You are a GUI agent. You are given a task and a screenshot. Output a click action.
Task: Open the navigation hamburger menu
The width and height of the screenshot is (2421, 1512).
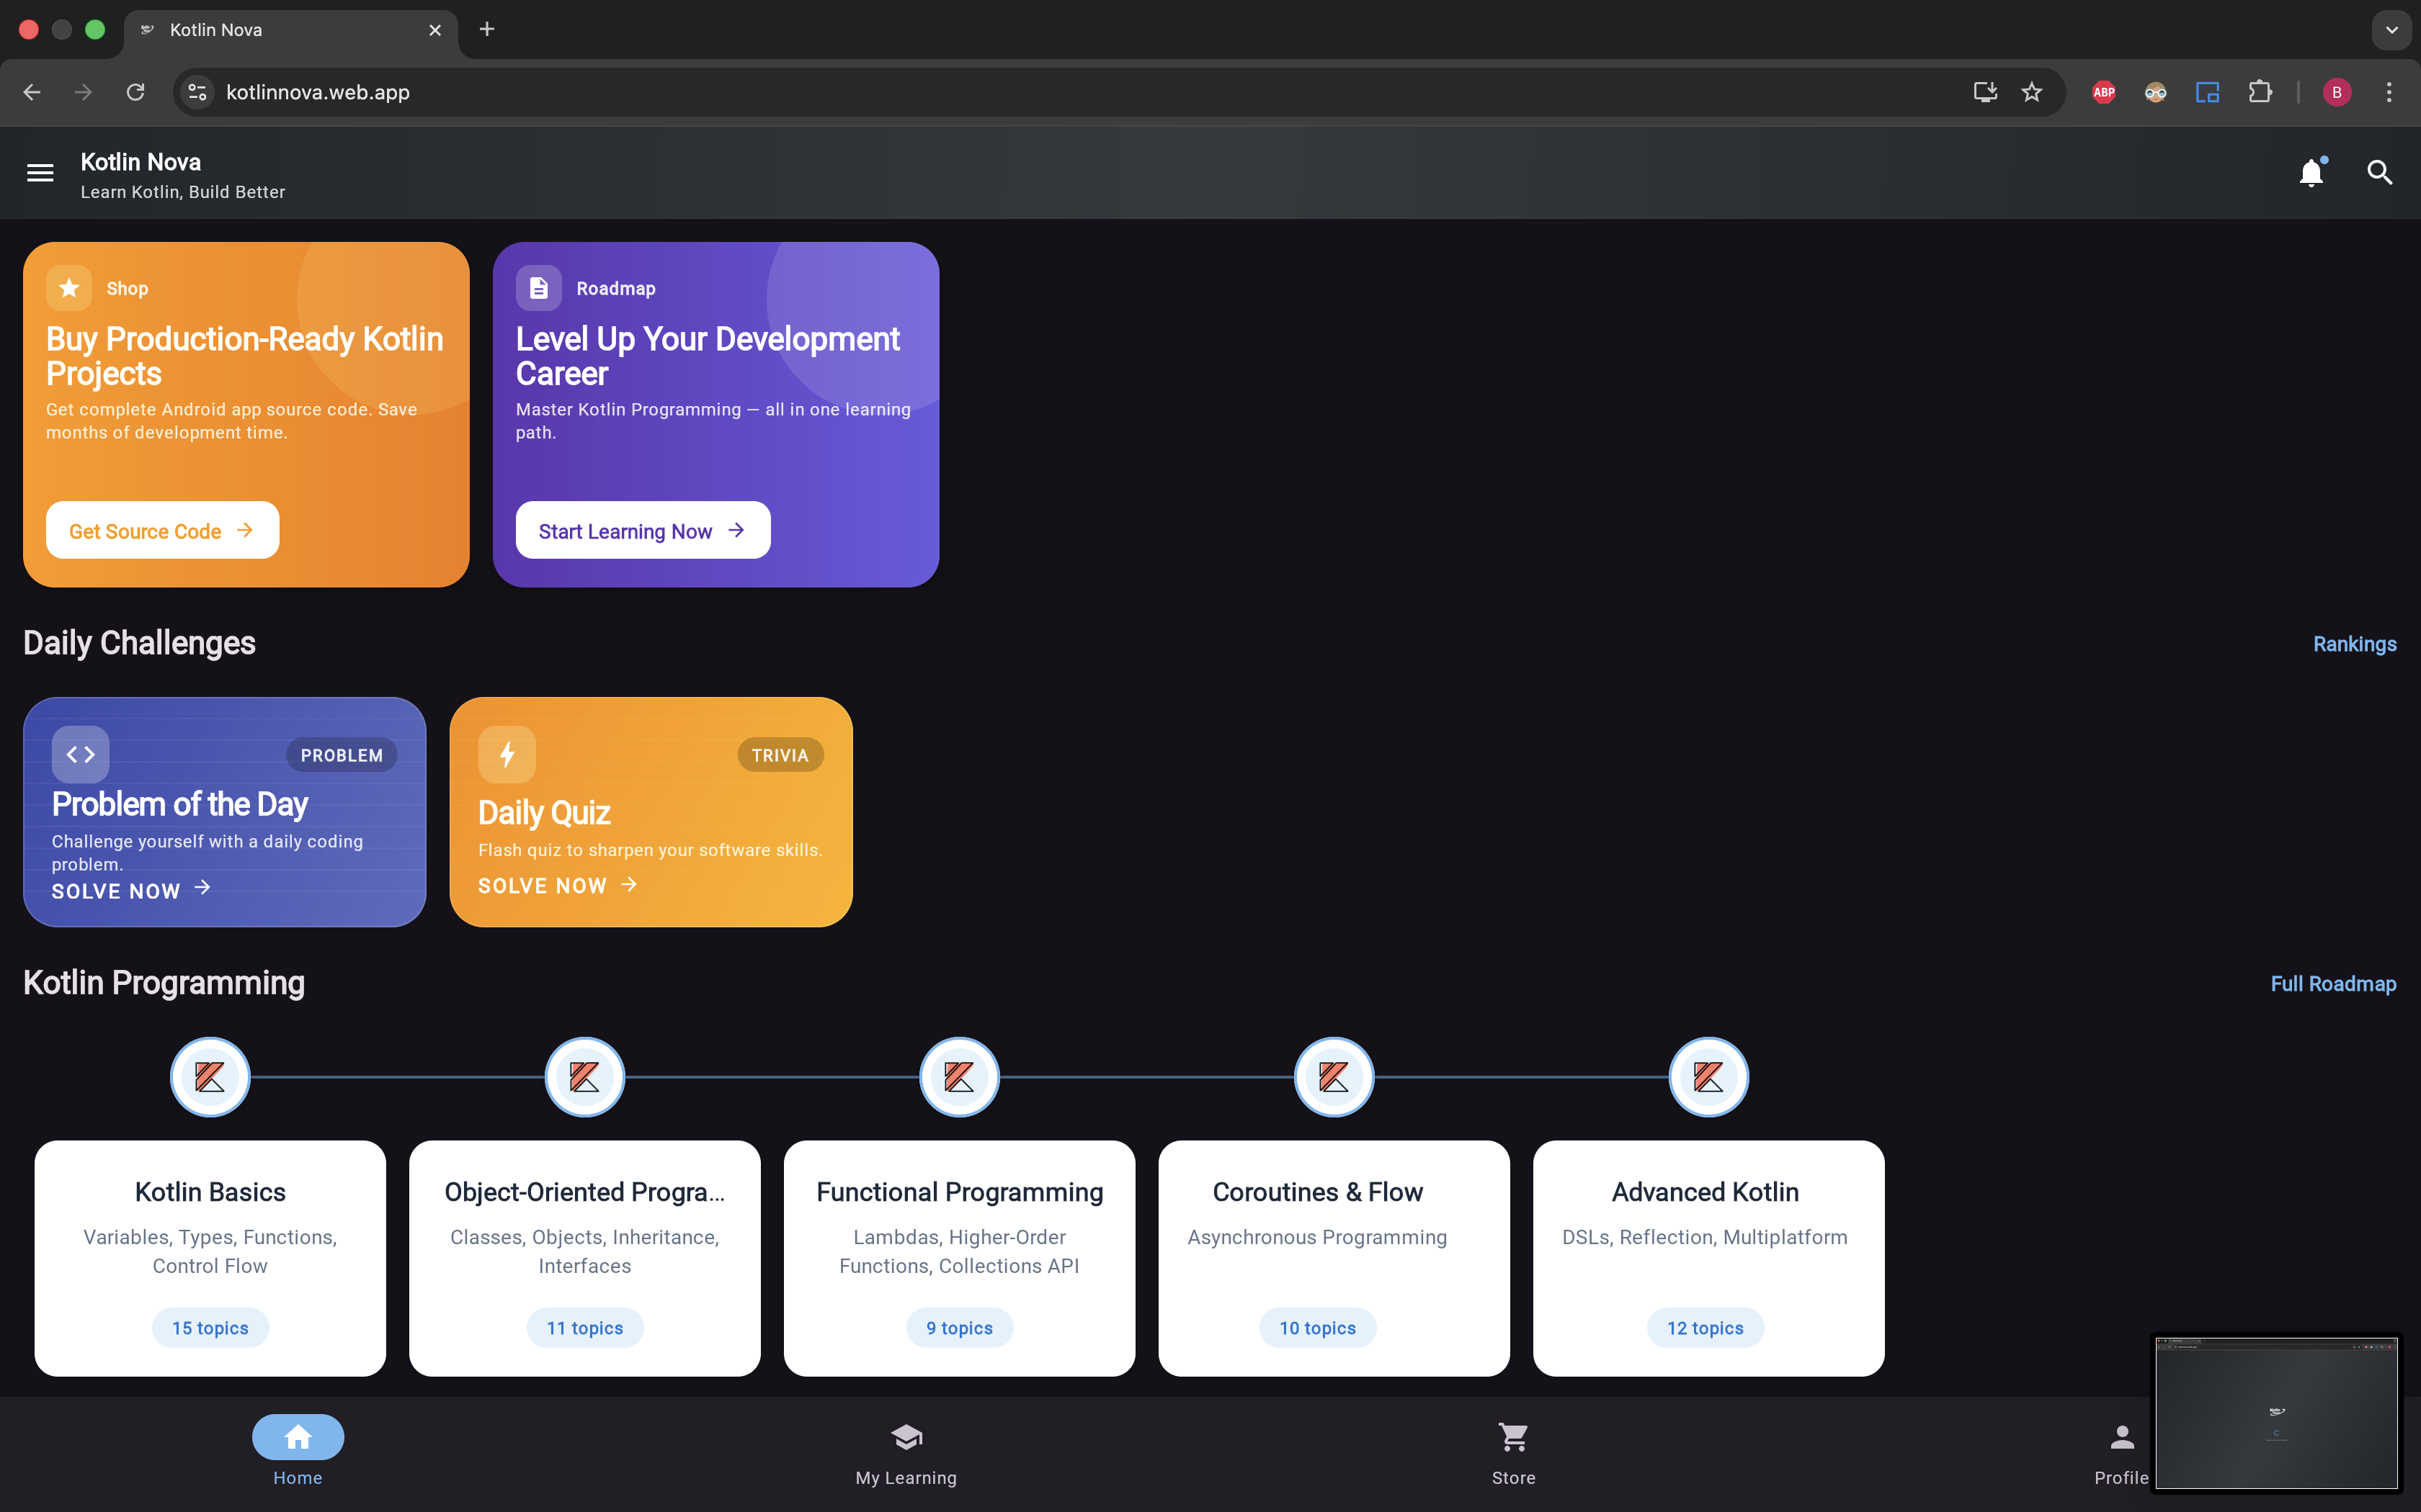(x=40, y=172)
